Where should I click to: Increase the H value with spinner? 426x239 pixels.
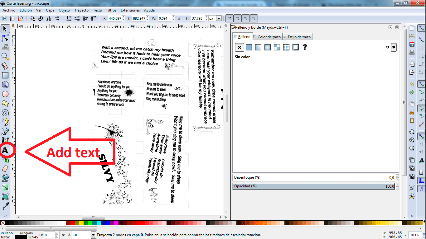point(206,17)
